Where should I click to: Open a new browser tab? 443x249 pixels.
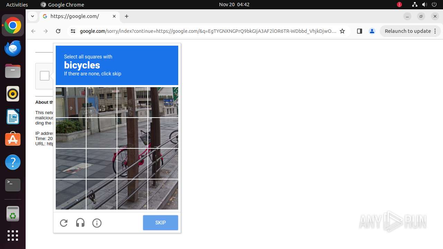coord(127,16)
